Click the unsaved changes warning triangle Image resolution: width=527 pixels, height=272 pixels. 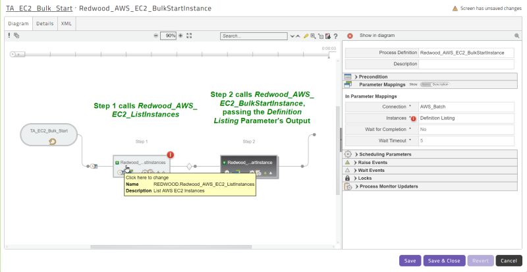pos(455,9)
